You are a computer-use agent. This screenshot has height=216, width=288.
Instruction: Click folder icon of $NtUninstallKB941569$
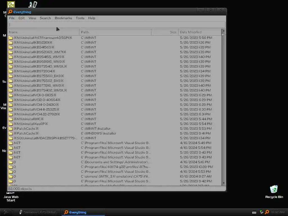click(x=11, y=47)
